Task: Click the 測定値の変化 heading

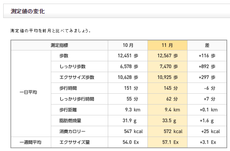Action: coord(28,11)
